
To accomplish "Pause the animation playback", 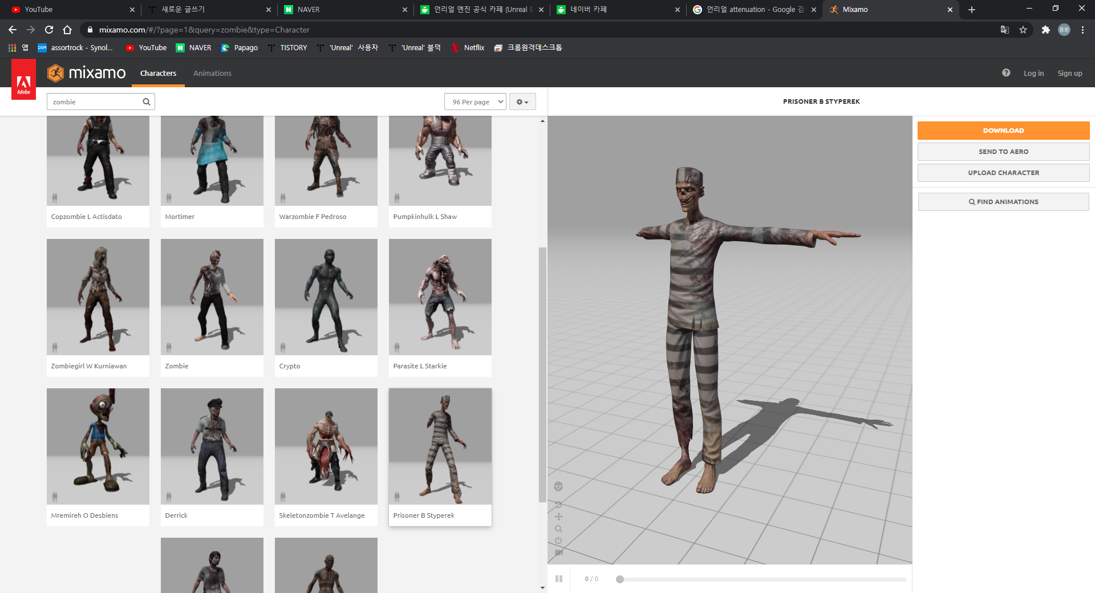I will coord(559,579).
